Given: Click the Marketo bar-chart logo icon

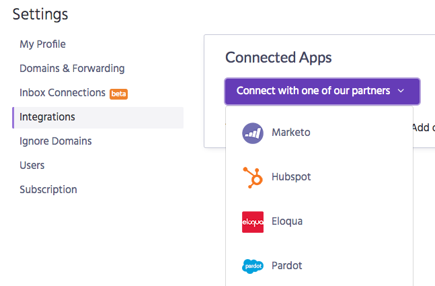Looking at the screenshot, I should (252, 133).
